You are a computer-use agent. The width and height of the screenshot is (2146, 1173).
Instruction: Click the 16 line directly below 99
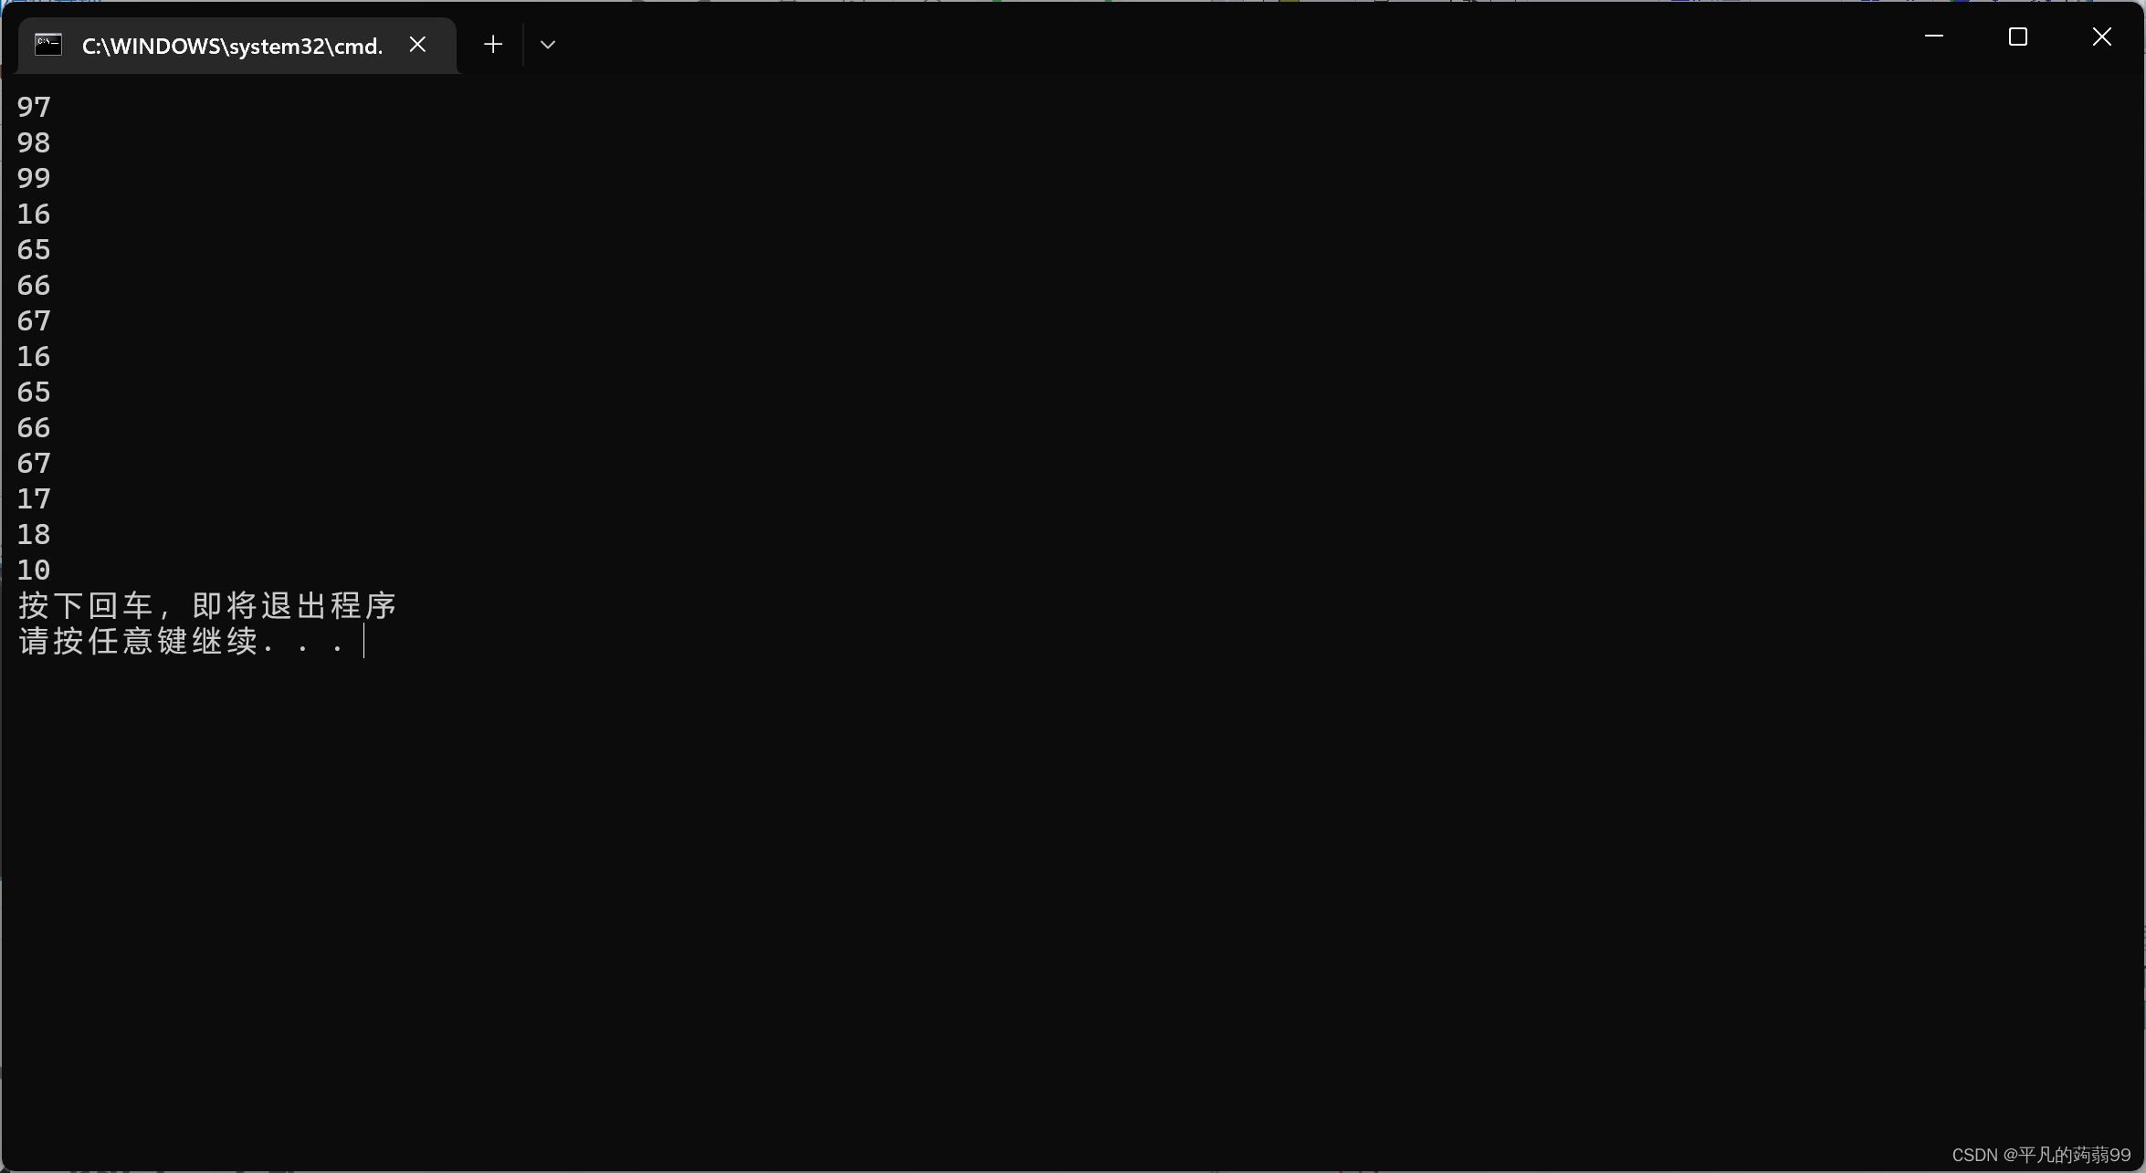point(34,214)
